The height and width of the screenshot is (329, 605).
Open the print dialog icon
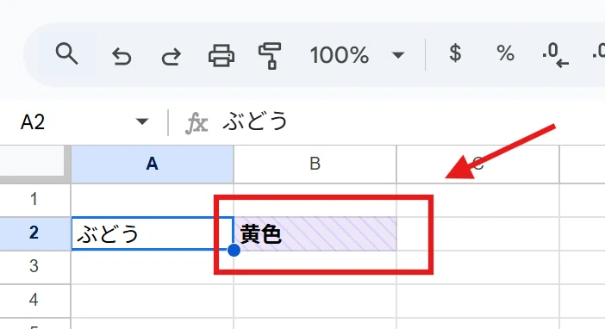(x=221, y=55)
